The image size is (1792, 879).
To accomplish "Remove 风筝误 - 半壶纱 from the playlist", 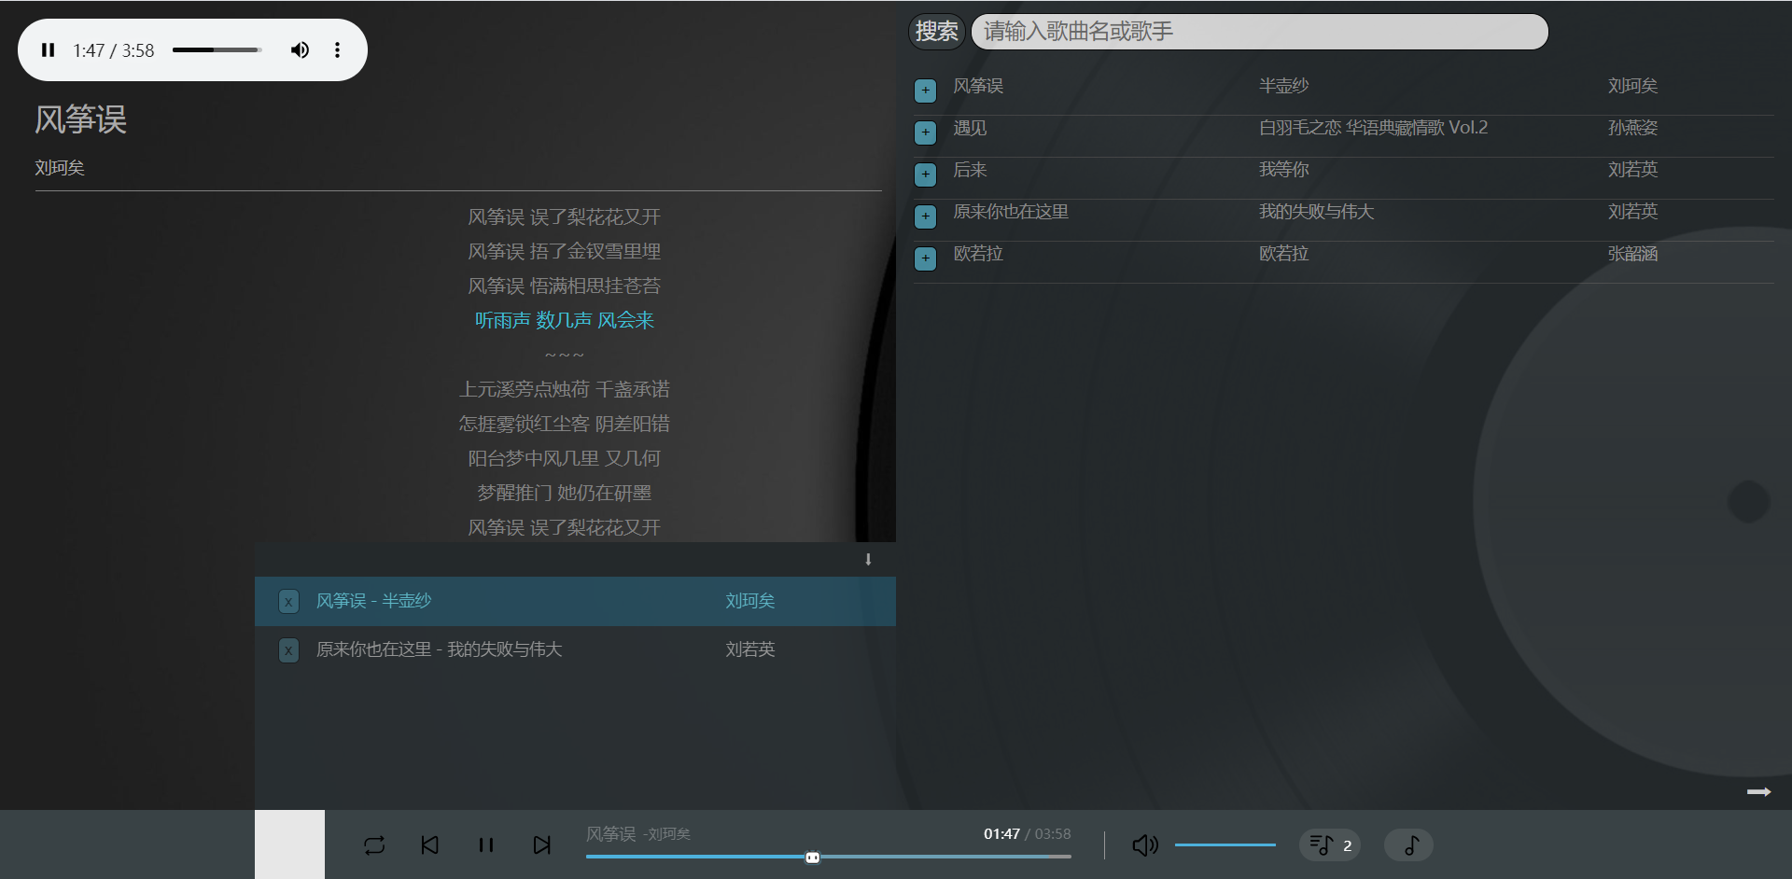I will (x=289, y=602).
